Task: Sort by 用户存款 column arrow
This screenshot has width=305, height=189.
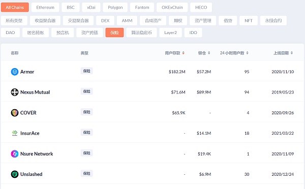Action: (183, 53)
